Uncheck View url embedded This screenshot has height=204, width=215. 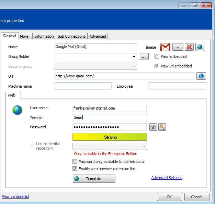[x=157, y=66]
